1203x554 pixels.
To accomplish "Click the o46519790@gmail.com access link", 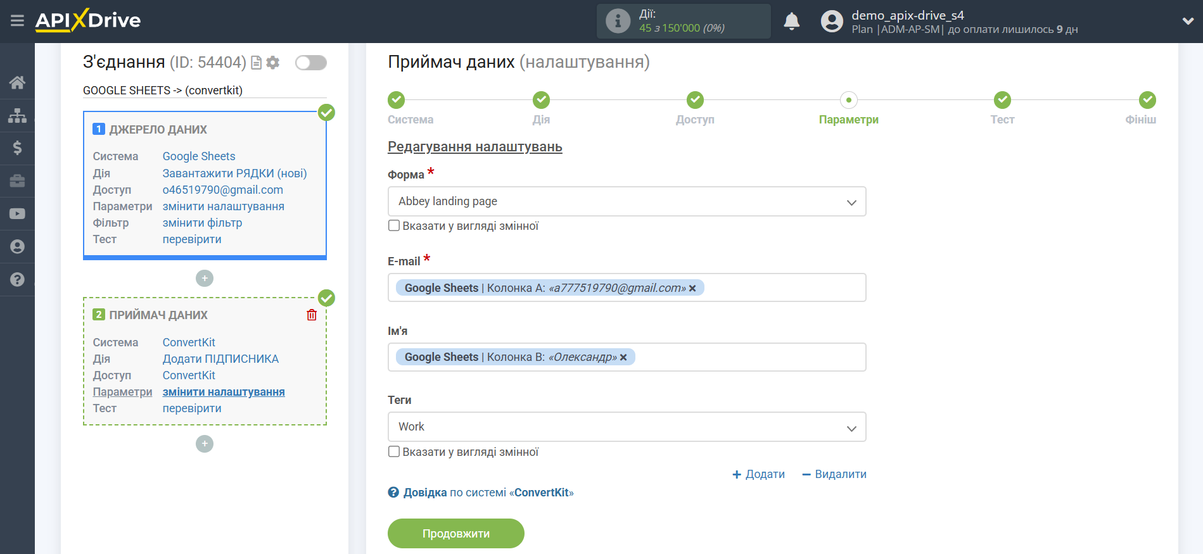I will point(223,190).
